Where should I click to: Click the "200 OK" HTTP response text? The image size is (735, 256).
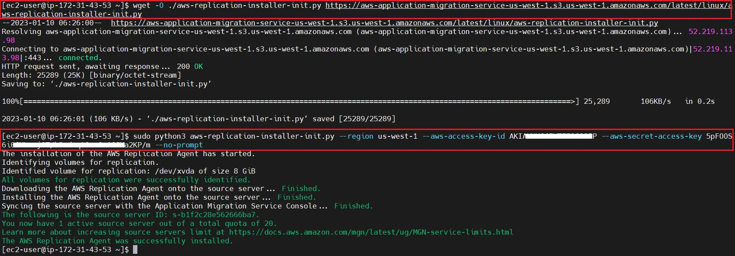point(190,66)
